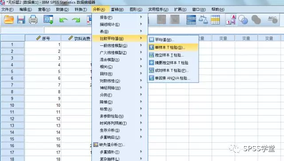Select row 10 header
This screenshot has width=284, height=161.
click(x=12, y=105)
